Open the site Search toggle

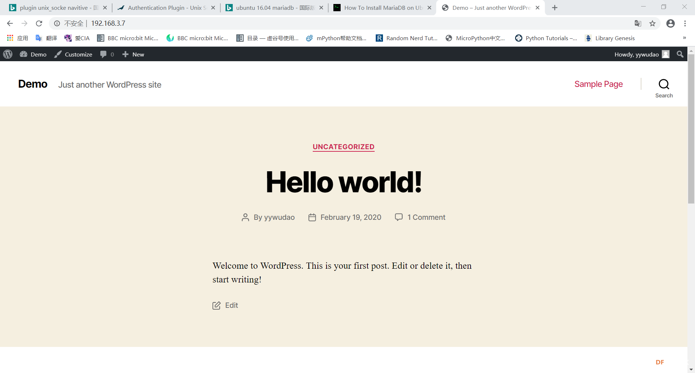click(664, 88)
